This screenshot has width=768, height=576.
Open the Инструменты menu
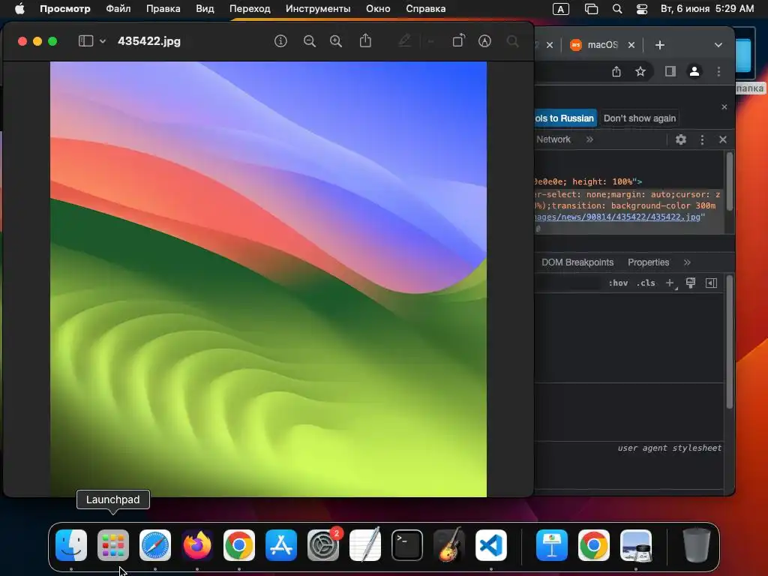click(x=318, y=9)
